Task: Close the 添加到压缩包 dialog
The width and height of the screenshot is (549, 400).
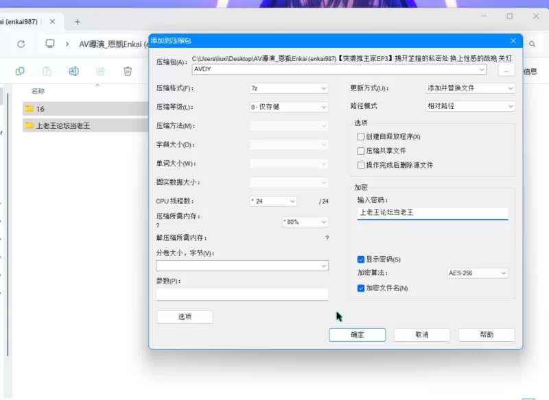Action: (x=513, y=41)
